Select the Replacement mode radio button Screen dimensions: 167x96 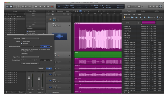pos(22,41)
